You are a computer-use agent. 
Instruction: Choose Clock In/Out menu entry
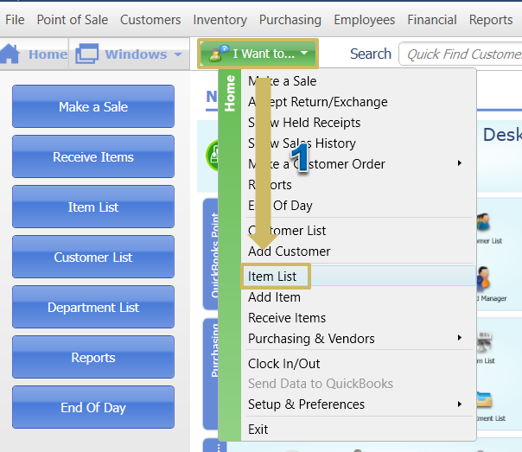[x=283, y=363]
